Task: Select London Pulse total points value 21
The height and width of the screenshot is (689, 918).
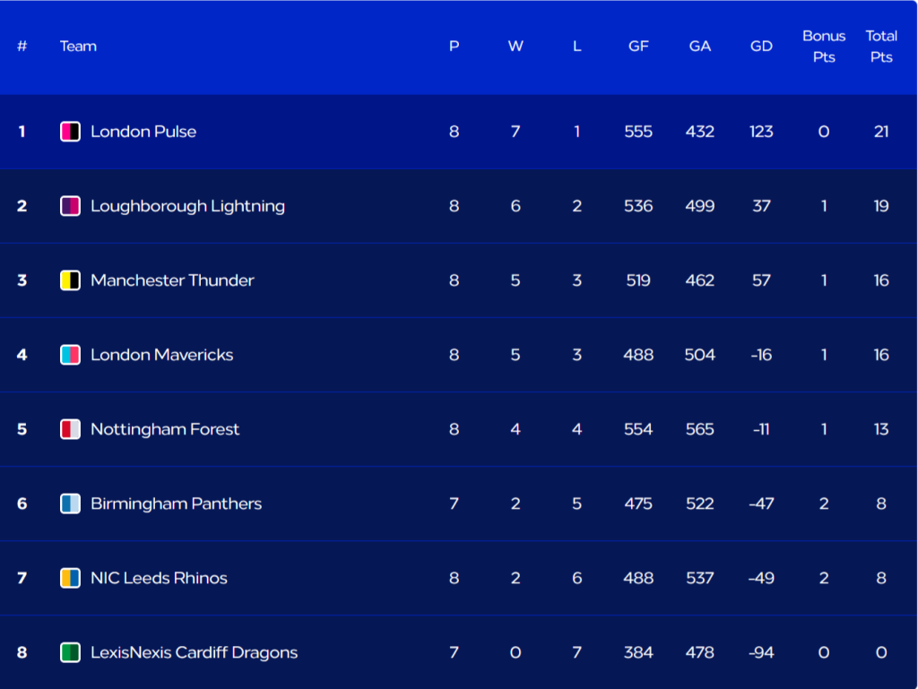Action: [x=881, y=132]
